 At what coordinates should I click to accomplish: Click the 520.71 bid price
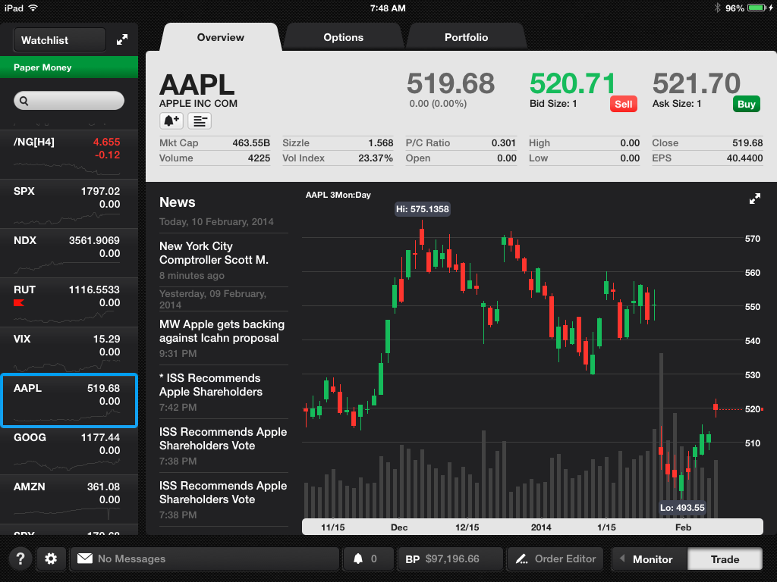(572, 83)
